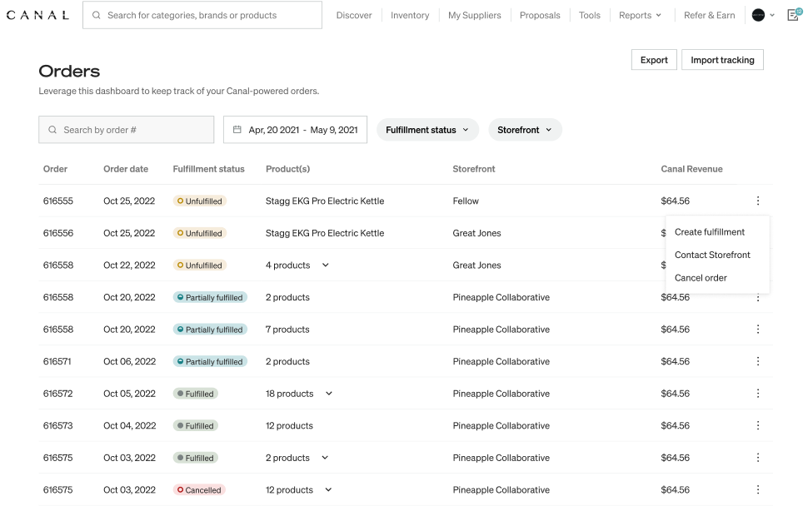
Task: Open the Proposals page
Action: tap(540, 16)
